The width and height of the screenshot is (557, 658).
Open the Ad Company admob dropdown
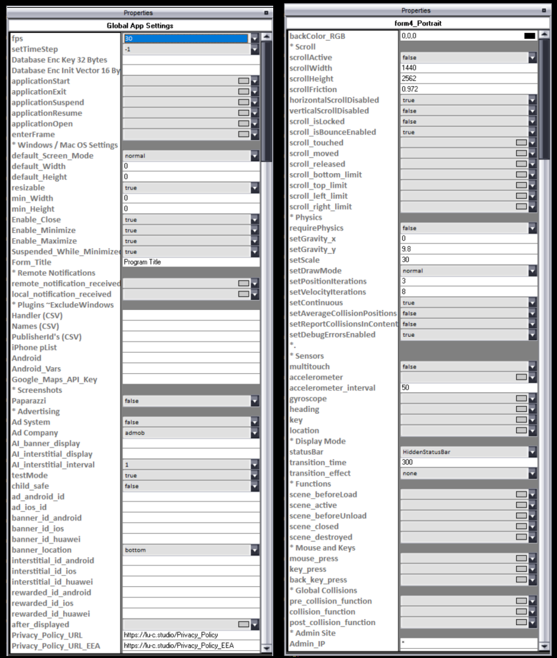coord(255,433)
